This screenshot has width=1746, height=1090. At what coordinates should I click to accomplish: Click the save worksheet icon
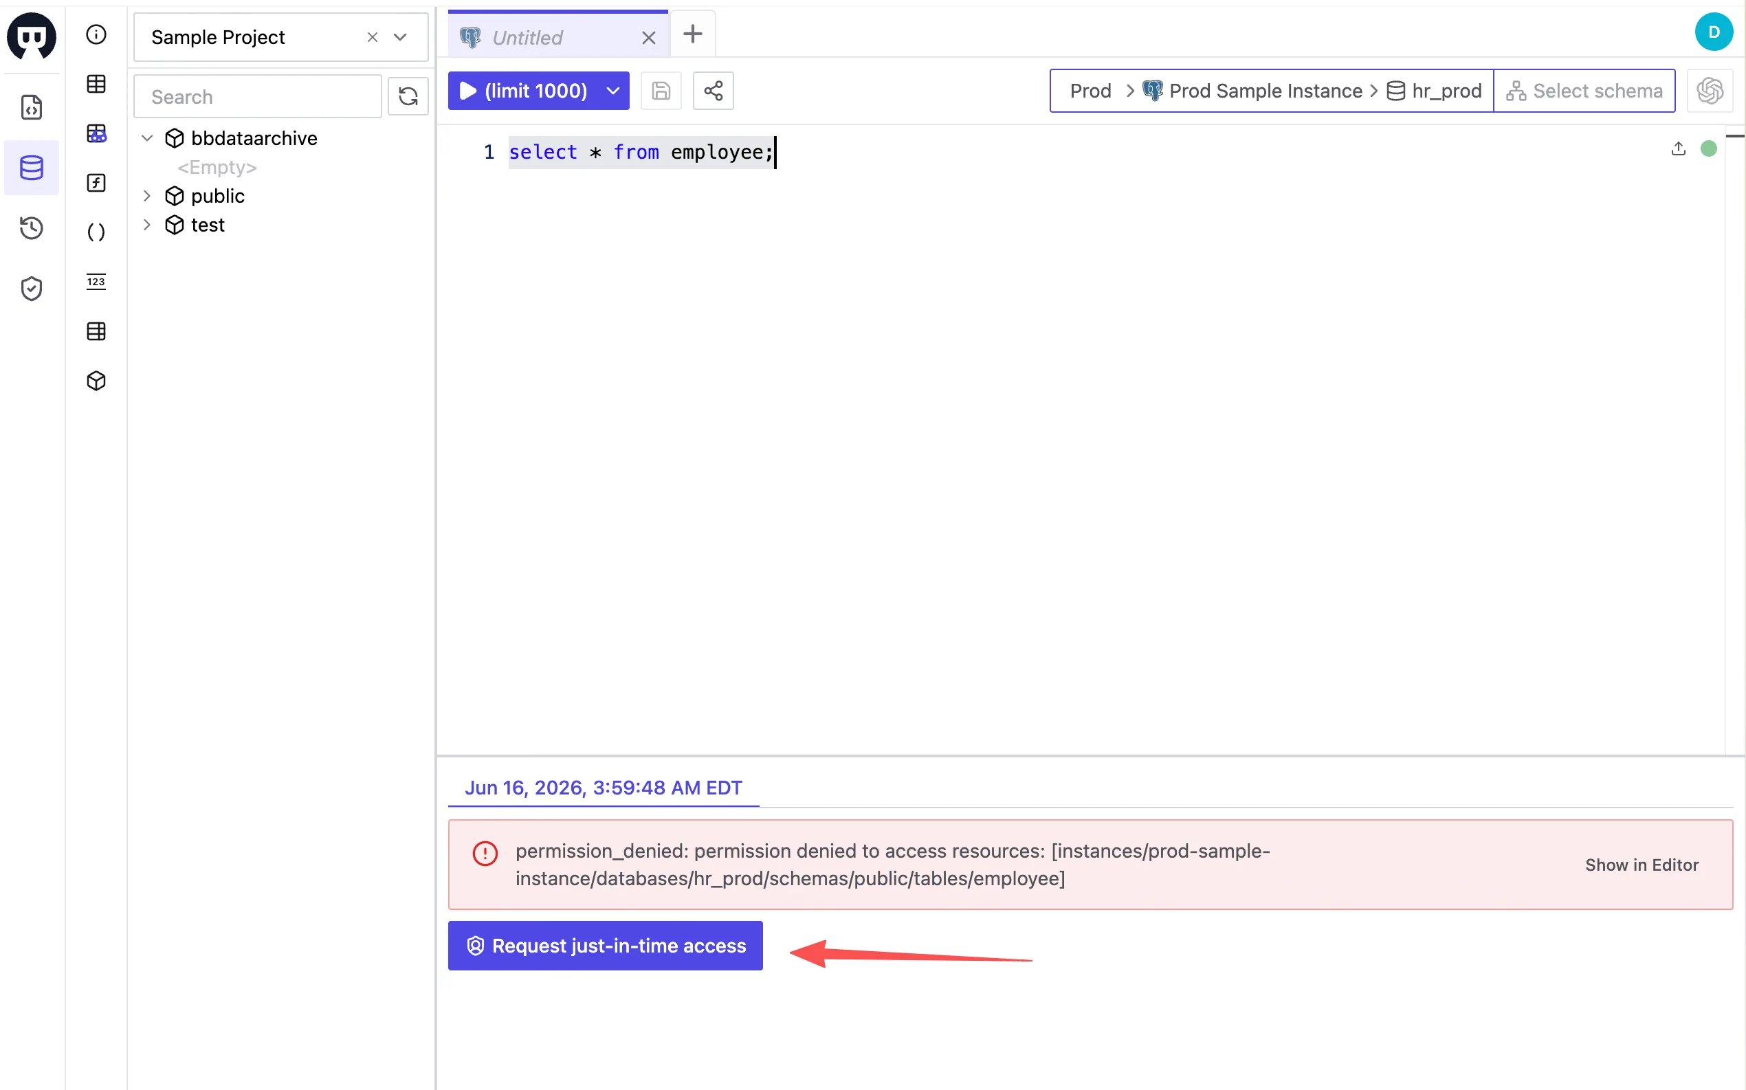point(661,91)
